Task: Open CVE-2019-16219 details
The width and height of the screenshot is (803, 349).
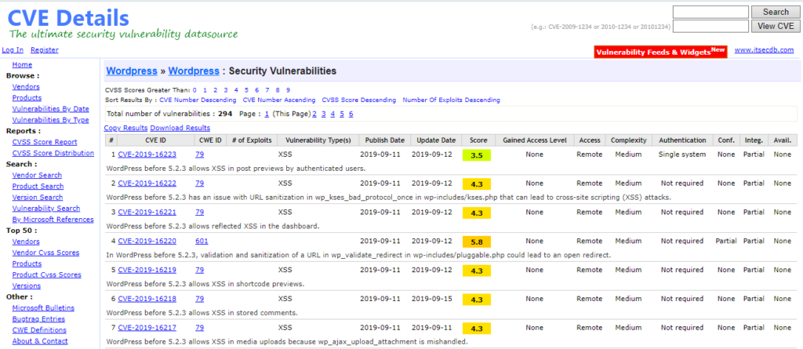Action: (x=147, y=270)
